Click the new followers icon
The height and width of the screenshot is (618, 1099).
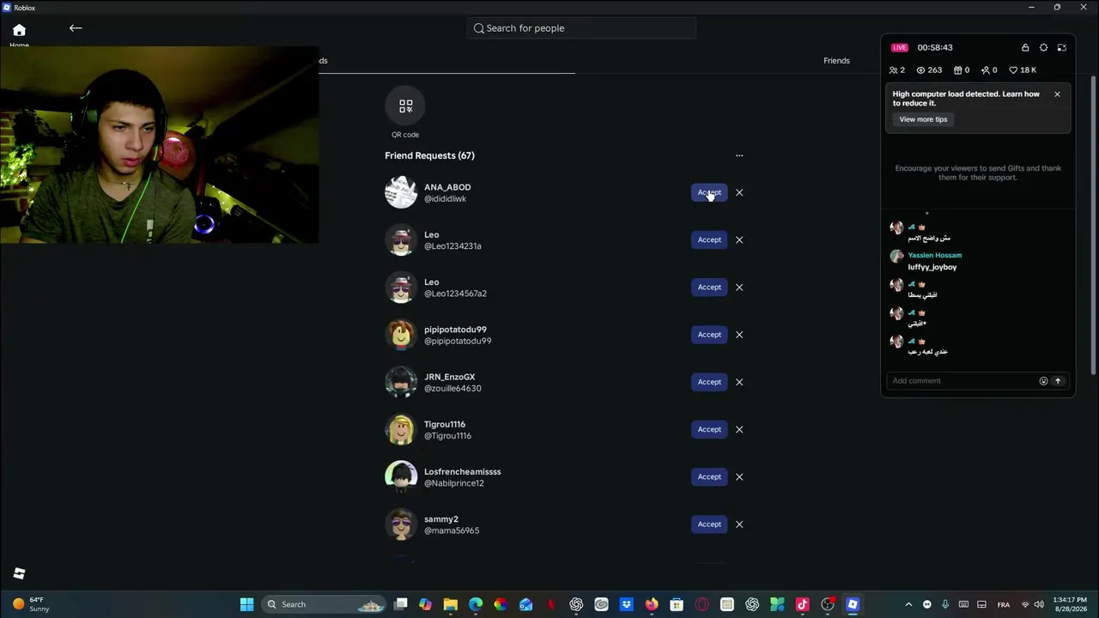[x=986, y=70]
